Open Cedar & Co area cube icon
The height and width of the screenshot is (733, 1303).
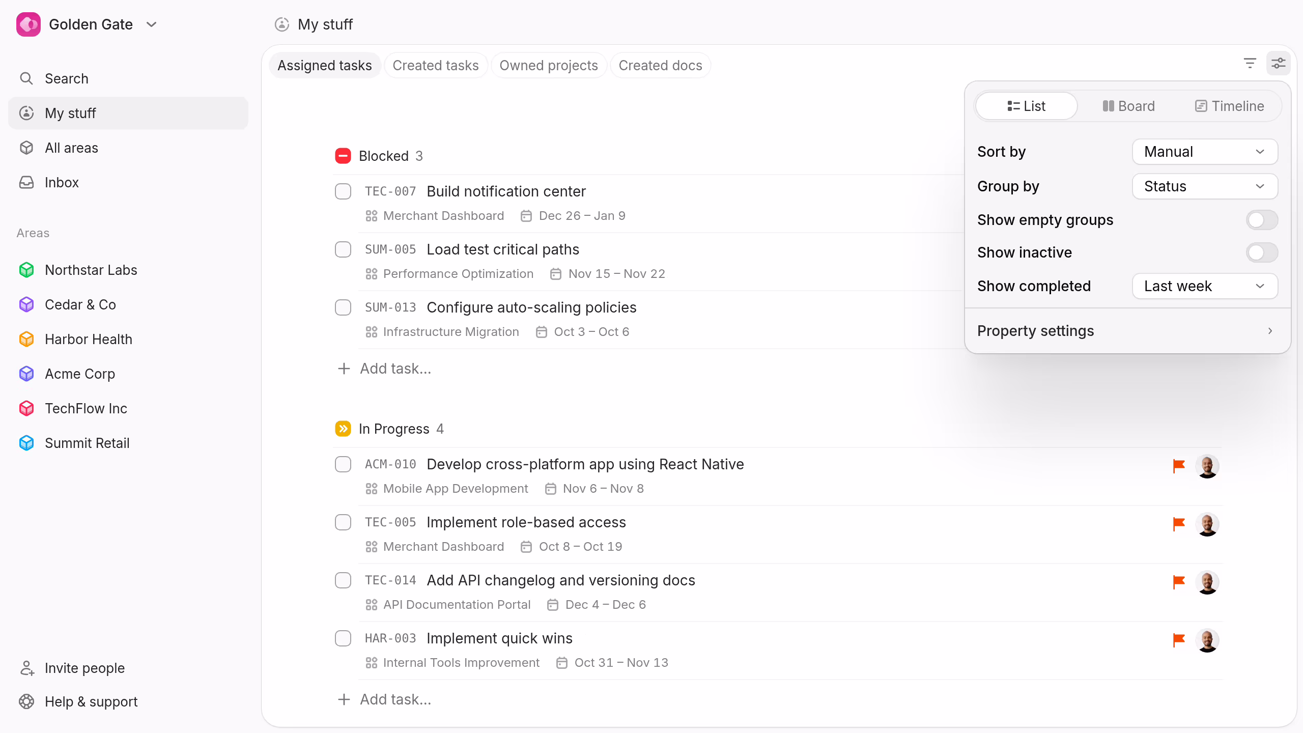pyautogui.click(x=26, y=304)
